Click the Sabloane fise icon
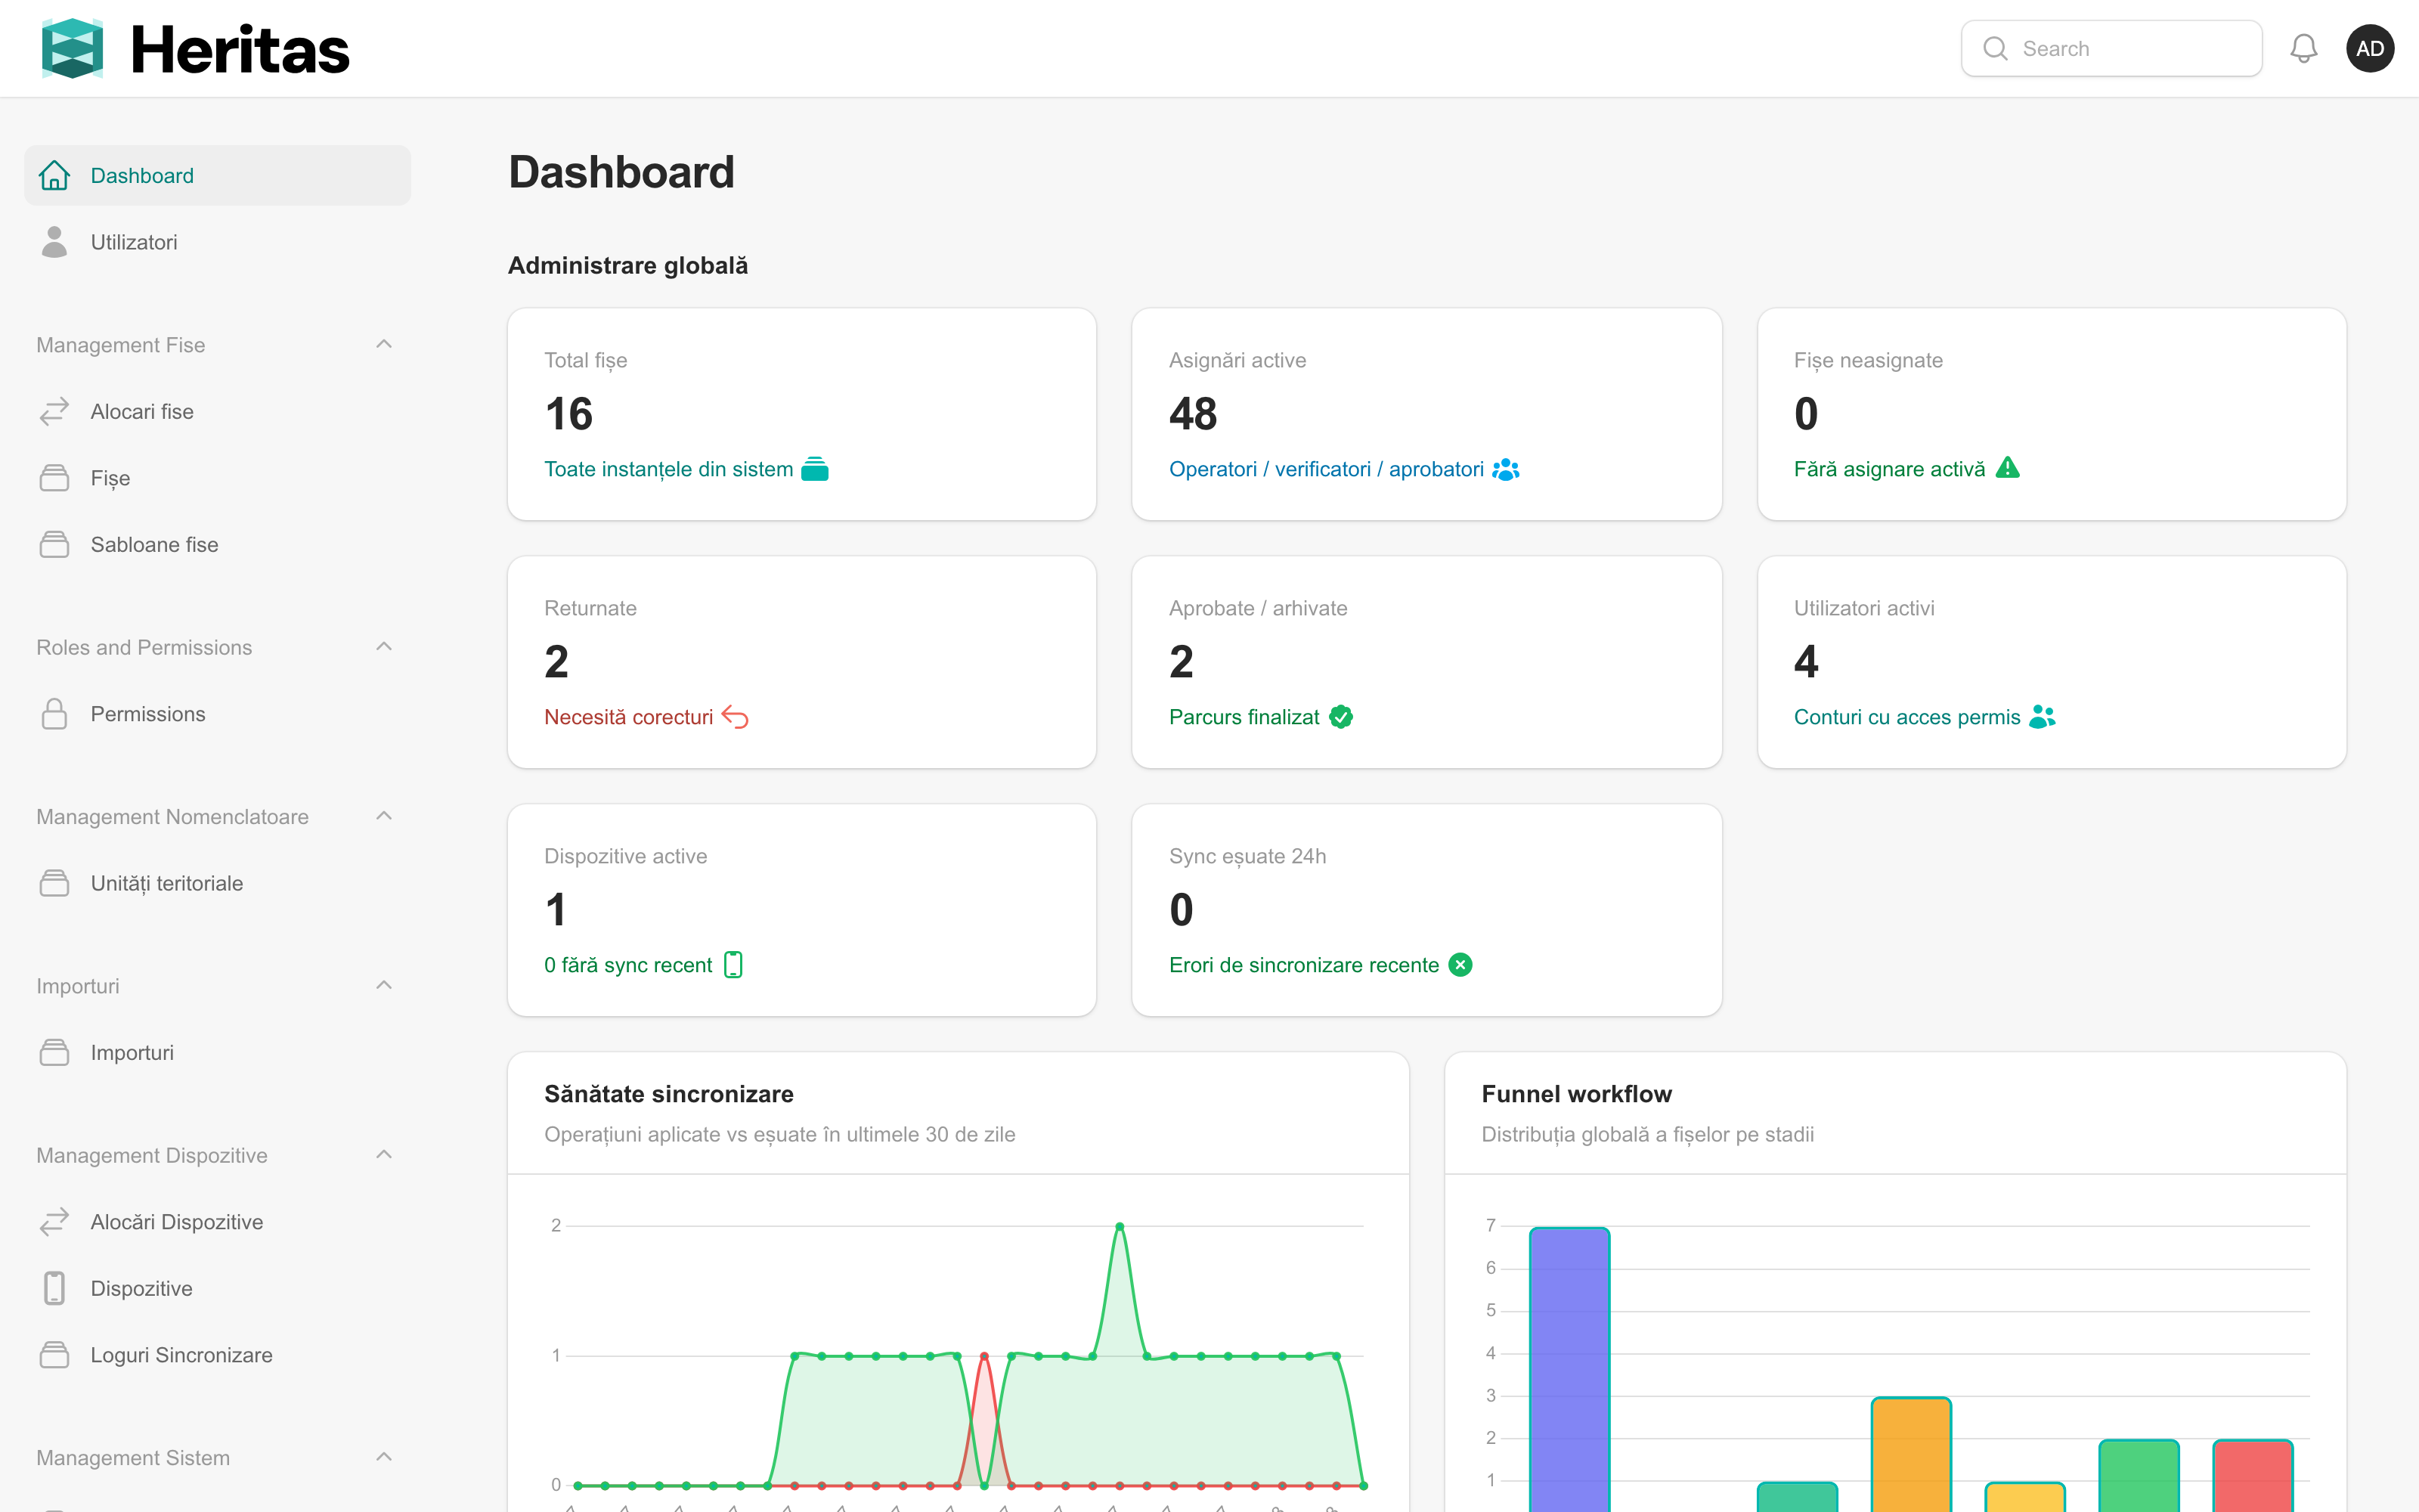Viewport: 2419px width, 1512px height. [x=54, y=544]
